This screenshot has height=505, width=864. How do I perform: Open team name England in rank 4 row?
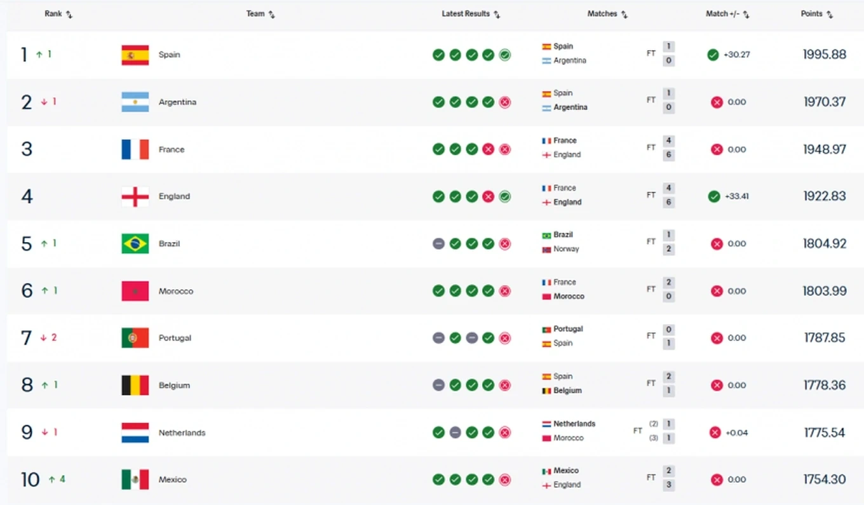click(x=174, y=197)
